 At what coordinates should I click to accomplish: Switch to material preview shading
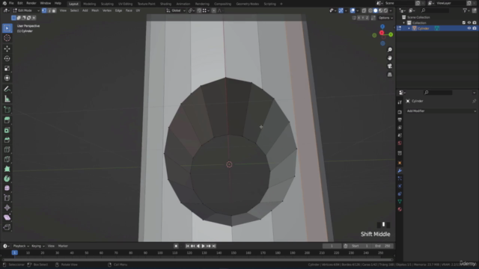click(381, 10)
